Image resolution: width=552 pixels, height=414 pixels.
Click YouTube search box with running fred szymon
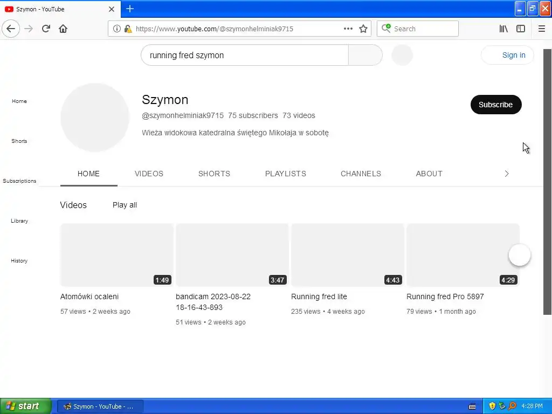pyautogui.click(x=245, y=55)
